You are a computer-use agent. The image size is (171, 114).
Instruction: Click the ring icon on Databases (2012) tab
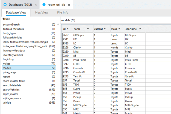(x=5, y=5)
